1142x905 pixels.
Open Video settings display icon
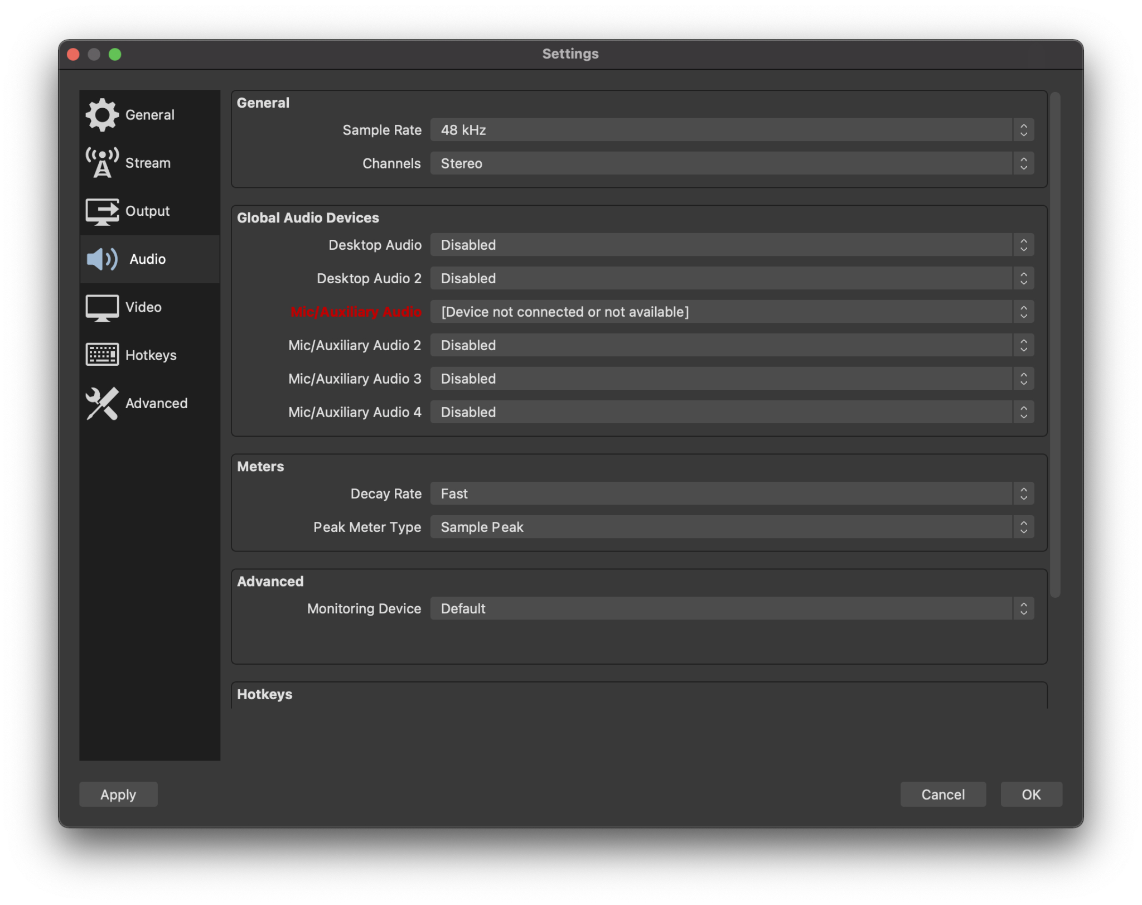click(x=102, y=307)
